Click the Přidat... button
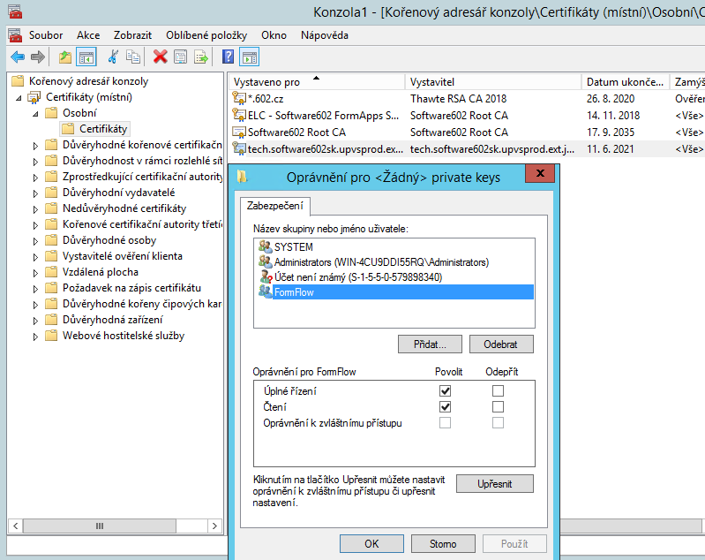Image resolution: width=705 pixels, height=560 pixels. pos(430,344)
